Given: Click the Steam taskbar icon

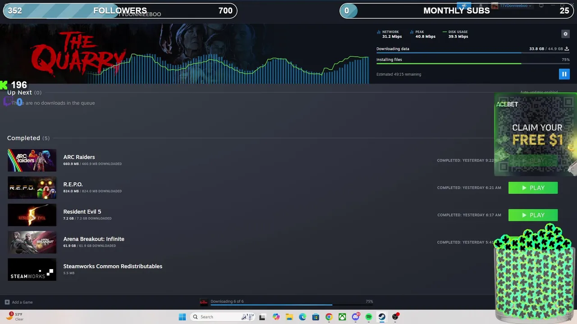Looking at the screenshot, I should [x=382, y=317].
